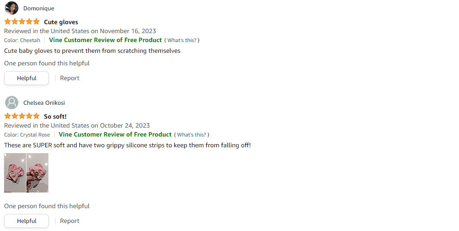The height and width of the screenshot is (231, 459).
Task: Open Chelsea Onikosi's reviewer profile name
Action: [44, 103]
